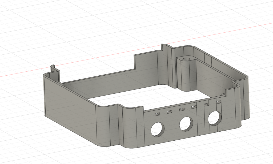Select the middle circular hole on front wall
273x164 pixels.
click(x=186, y=124)
